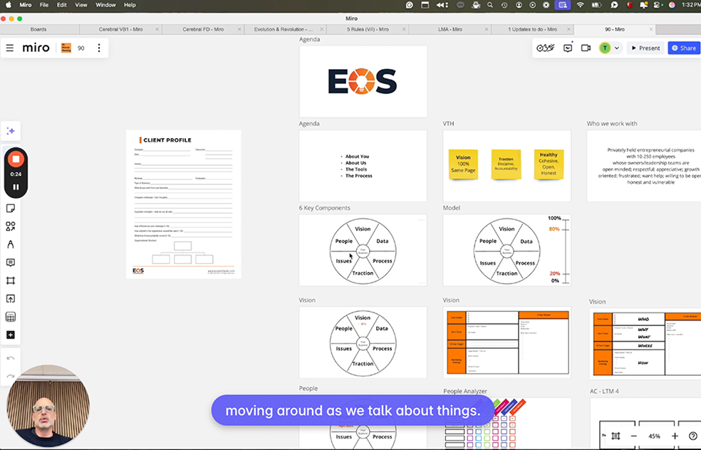This screenshot has height=450, width=701.
Task: Select the yellow Traction sticky note
Action: coord(506,164)
